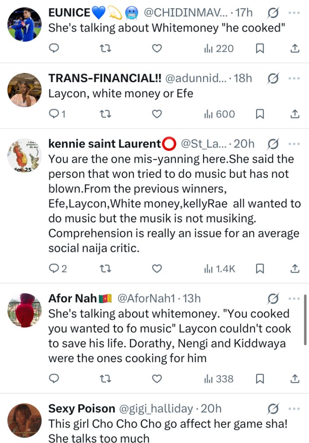
Task: Reply to kennie saint Laurent's tweet with 2 replies
Action: point(58,269)
